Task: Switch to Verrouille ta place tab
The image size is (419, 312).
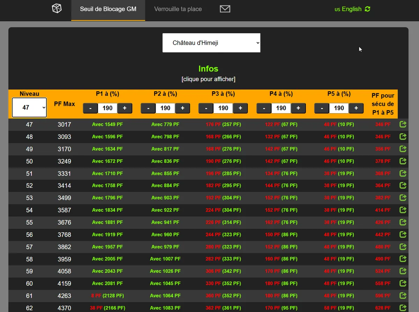Action: pyautogui.click(x=178, y=9)
